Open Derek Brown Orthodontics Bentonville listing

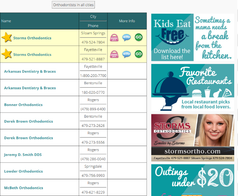click(x=28, y=121)
